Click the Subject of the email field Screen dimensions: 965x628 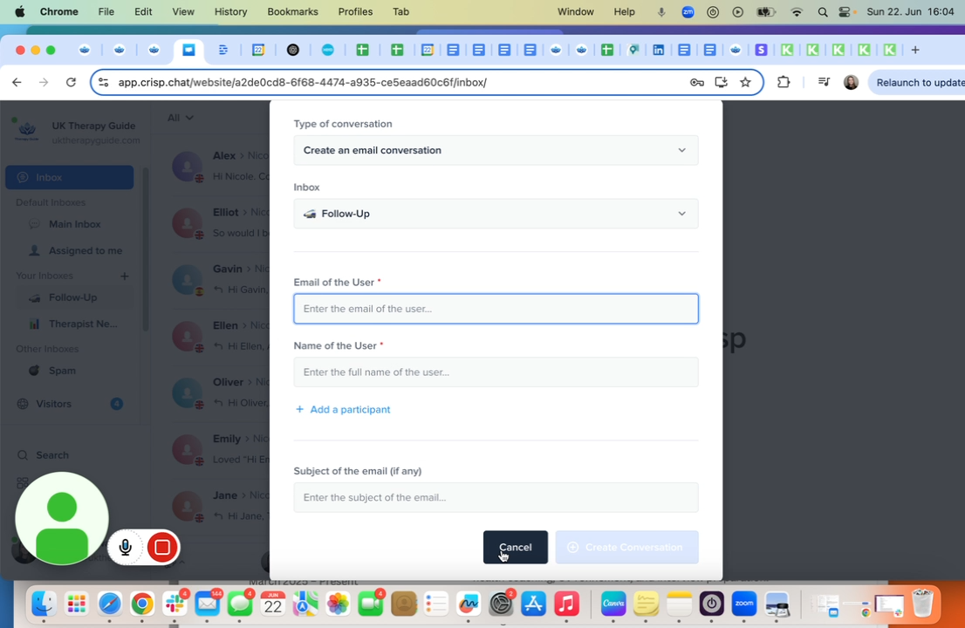[496, 497]
